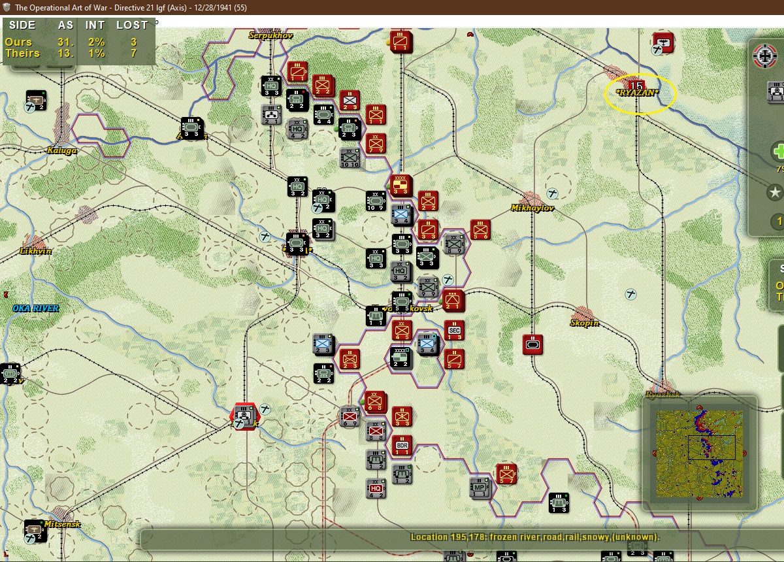Screen dimensions: 784x562
Task: Select the red XX 6-8 infantry stack
Action: click(376, 402)
